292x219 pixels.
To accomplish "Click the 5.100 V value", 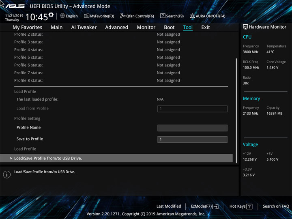I will (x=273, y=159).
